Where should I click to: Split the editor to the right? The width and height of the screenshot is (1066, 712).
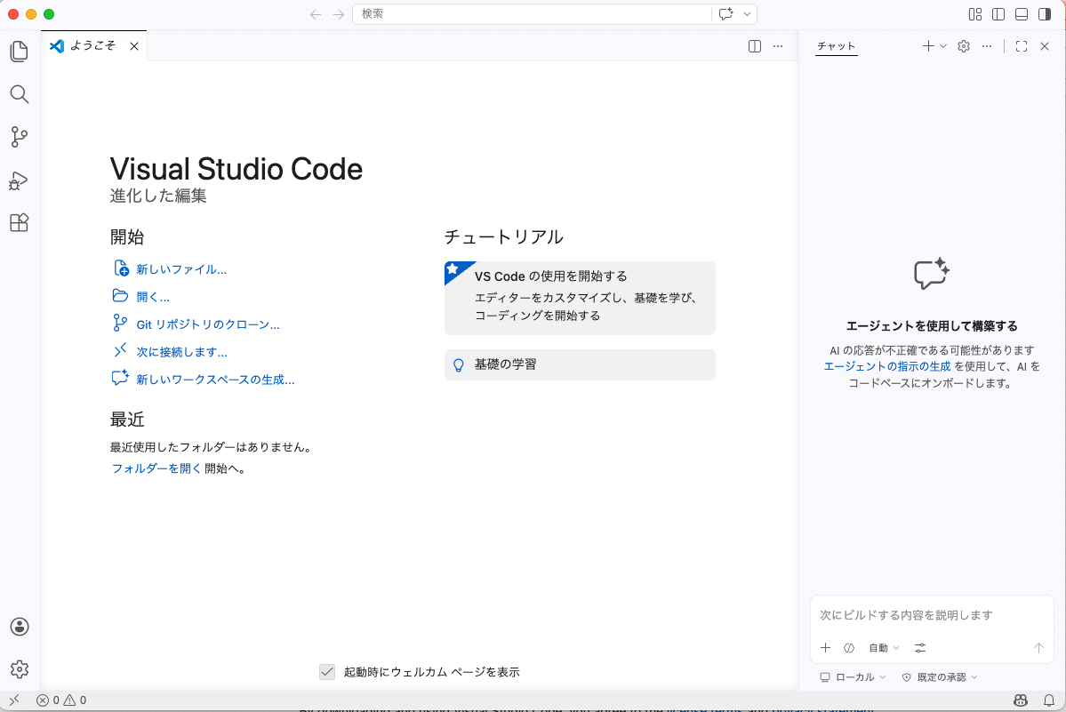click(755, 46)
